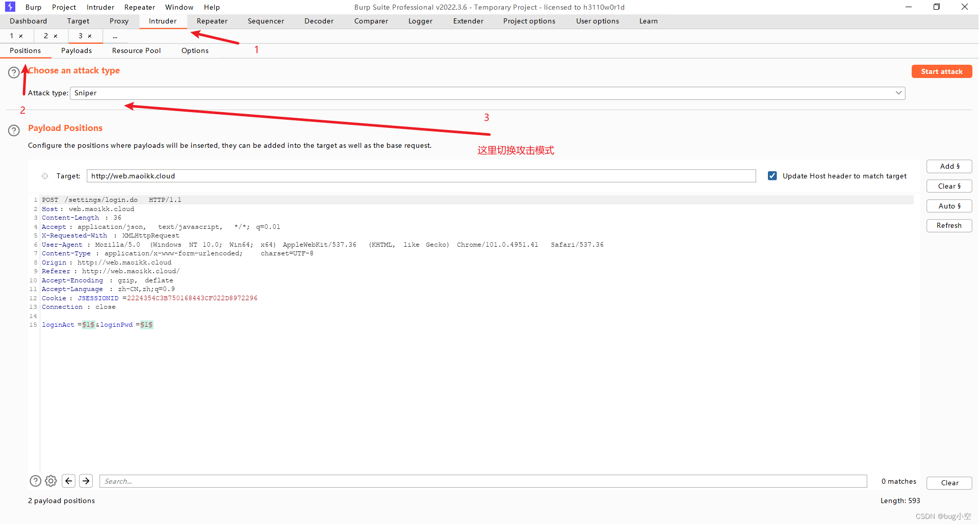
Task: Close Intruder tab 2
Action: 56,36
